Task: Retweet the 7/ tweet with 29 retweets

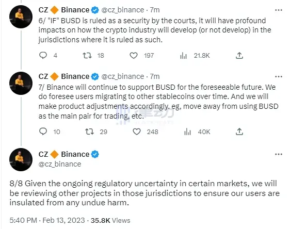Action: pos(89,132)
